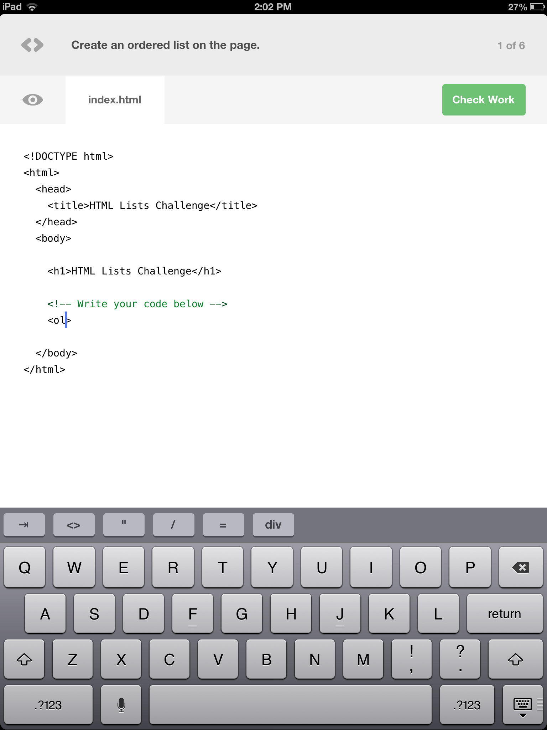547x730 pixels.
Task: Tap the forward slash shortcut key
Action: (173, 525)
